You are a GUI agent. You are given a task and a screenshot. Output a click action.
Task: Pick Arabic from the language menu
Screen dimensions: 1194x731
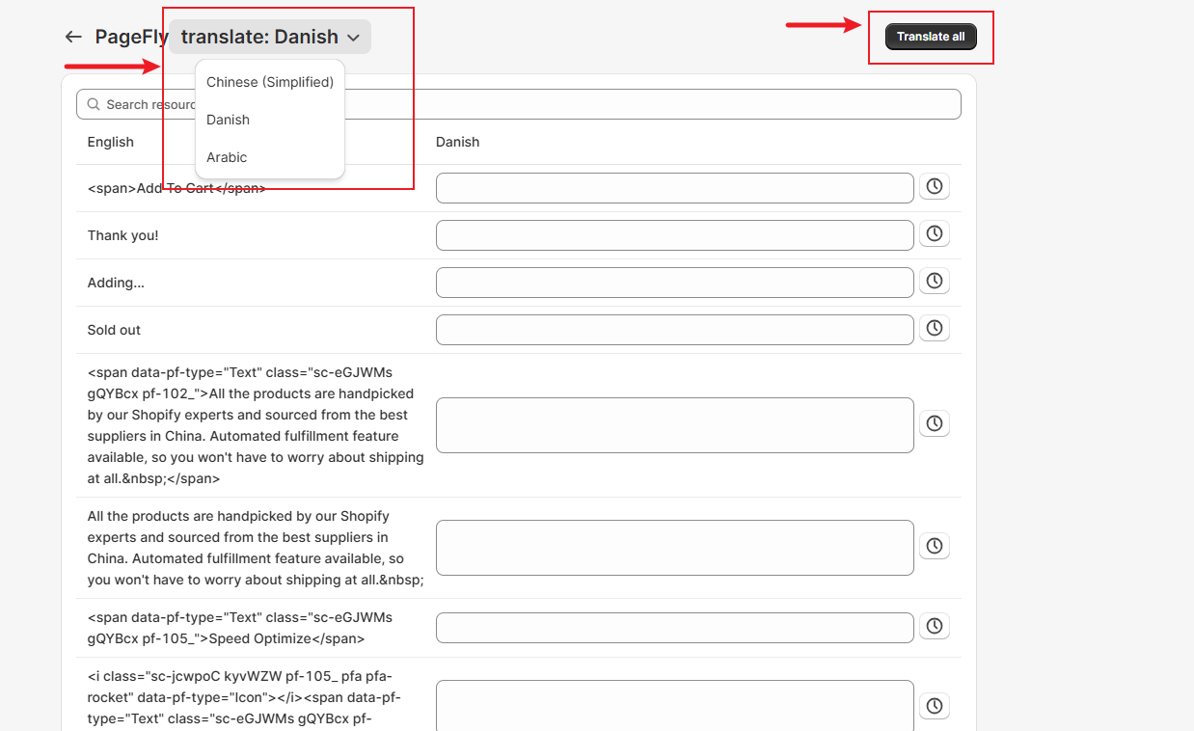click(x=270, y=157)
